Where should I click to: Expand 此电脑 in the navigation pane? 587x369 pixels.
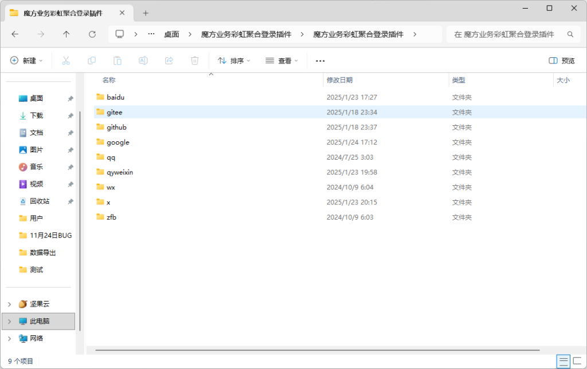point(9,321)
